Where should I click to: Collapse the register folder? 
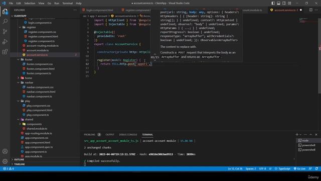20,27
